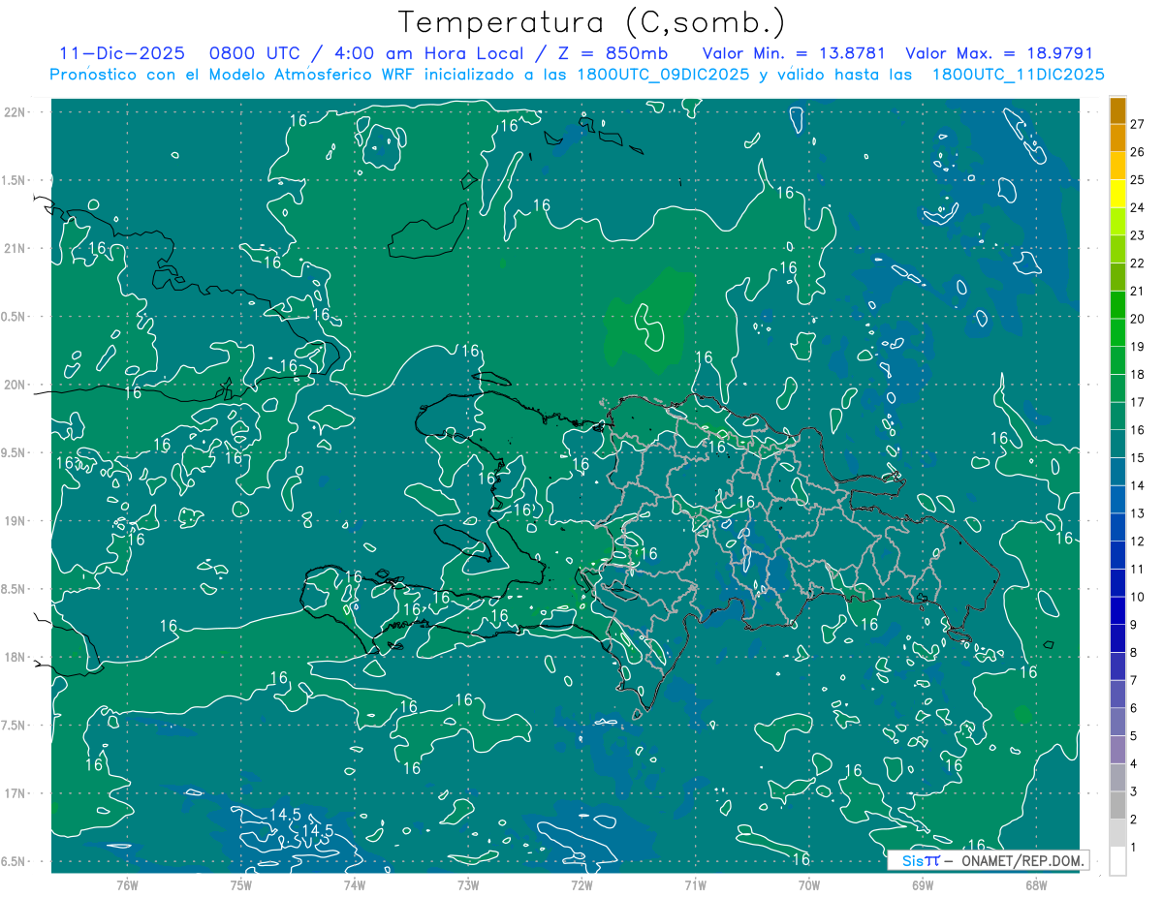1163x898 pixels.
Task: Click the color scale label "4"
Action: [x=1134, y=764]
